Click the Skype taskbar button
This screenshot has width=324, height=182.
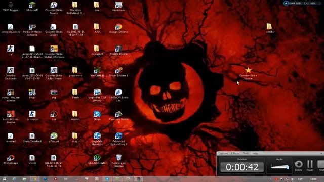[107, 179]
